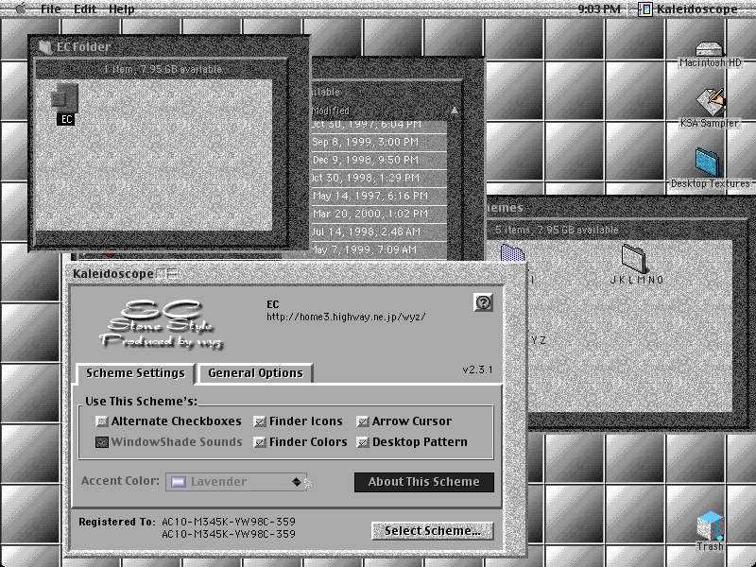
Task: Open the Kaleidoscope application menu
Action: click(x=688, y=9)
